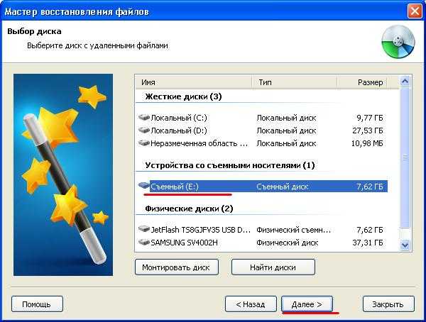The height and width of the screenshot is (322, 426).
Task: Click the Жесткие диски (3) group header
Action: (x=183, y=96)
